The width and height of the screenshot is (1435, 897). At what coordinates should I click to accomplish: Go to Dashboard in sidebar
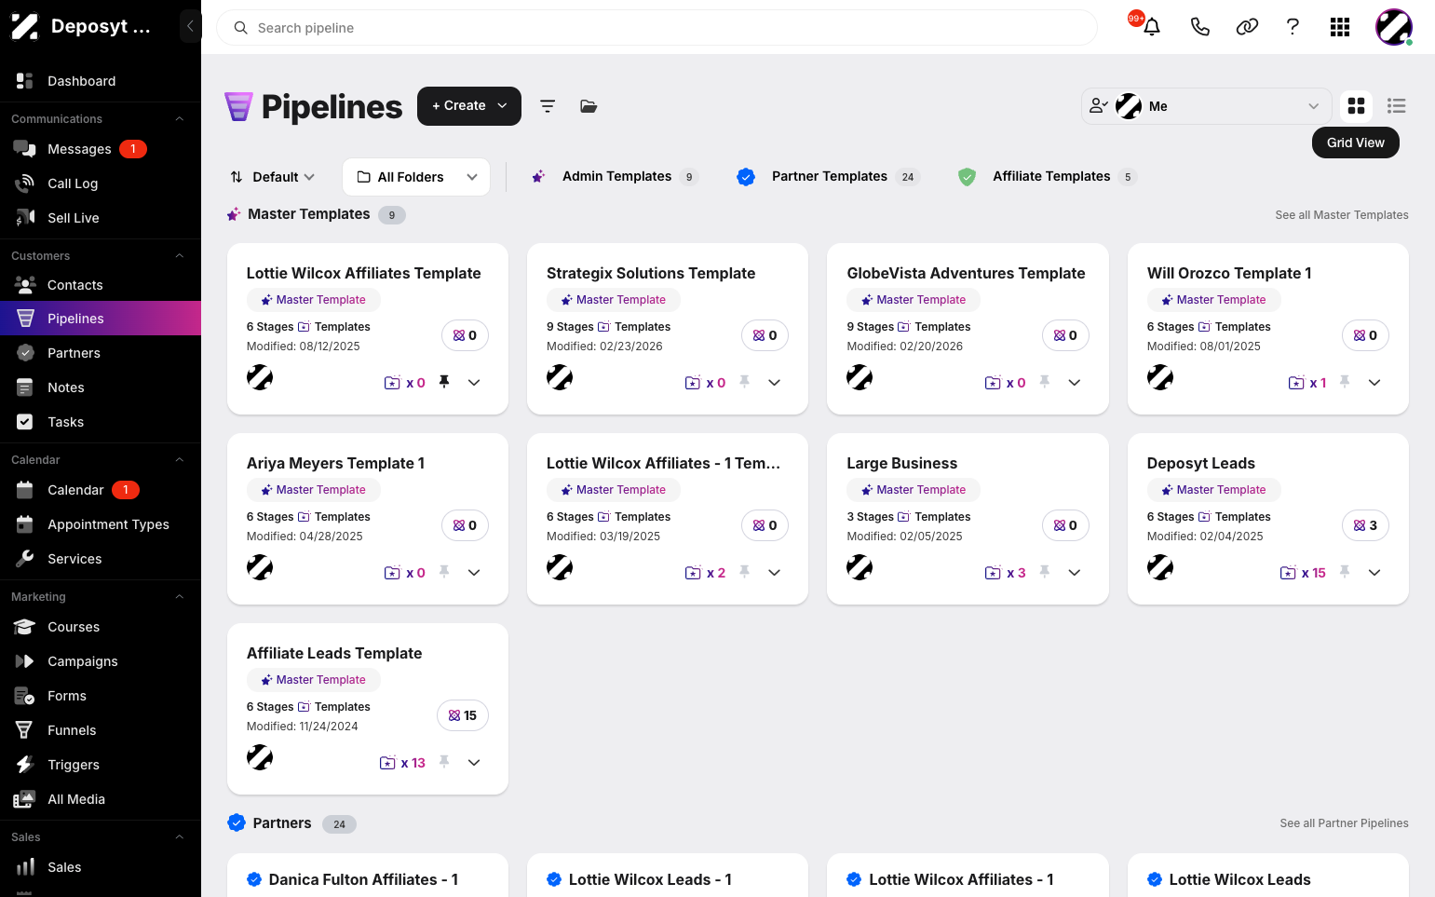[x=101, y=81]
